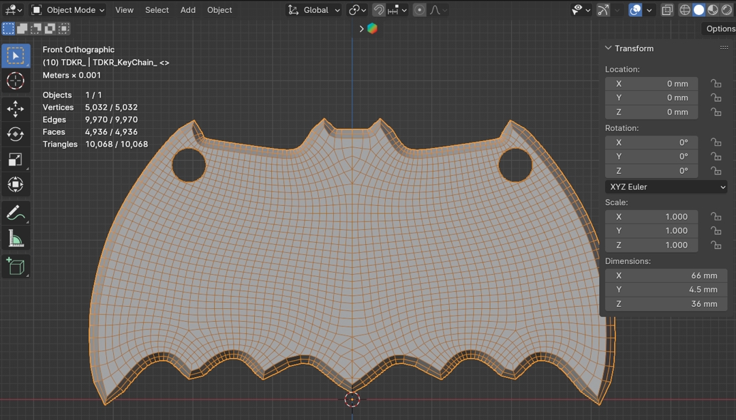
Task: Open the Object Mode dropdown
Action: tap(68, 10)
